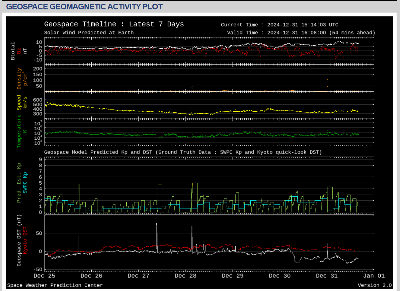Click the Dec 30 date marker
The height and width of the screenshot is (291, 400).
pos(279,276)
